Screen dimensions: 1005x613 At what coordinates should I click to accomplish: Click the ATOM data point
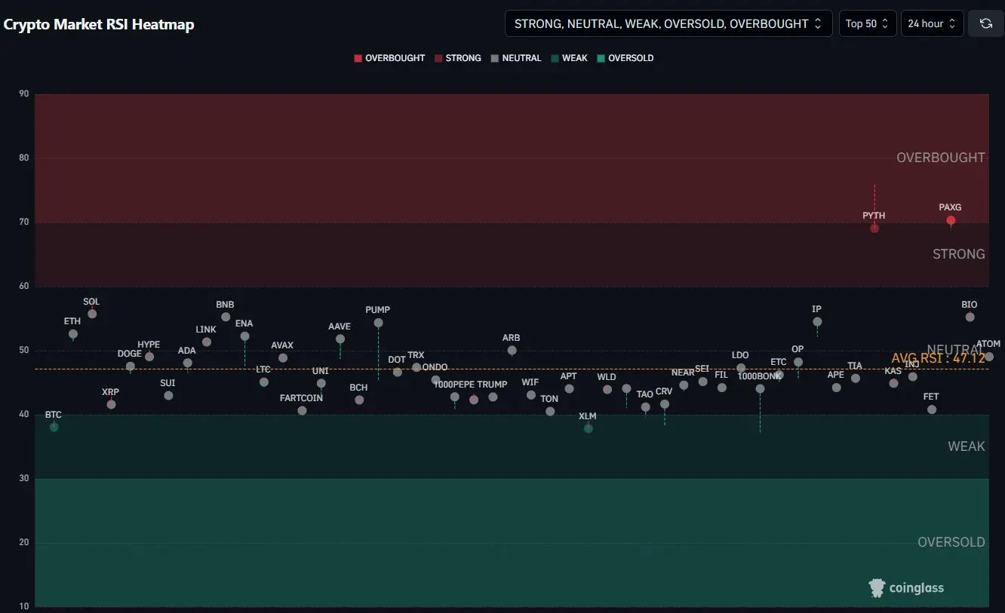click(x=989, y=357)
